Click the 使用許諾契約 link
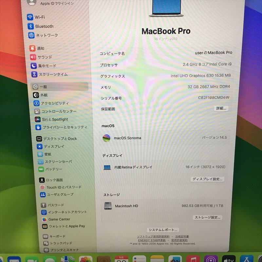The width and height of the screenshot is (262, 262). 179,240
